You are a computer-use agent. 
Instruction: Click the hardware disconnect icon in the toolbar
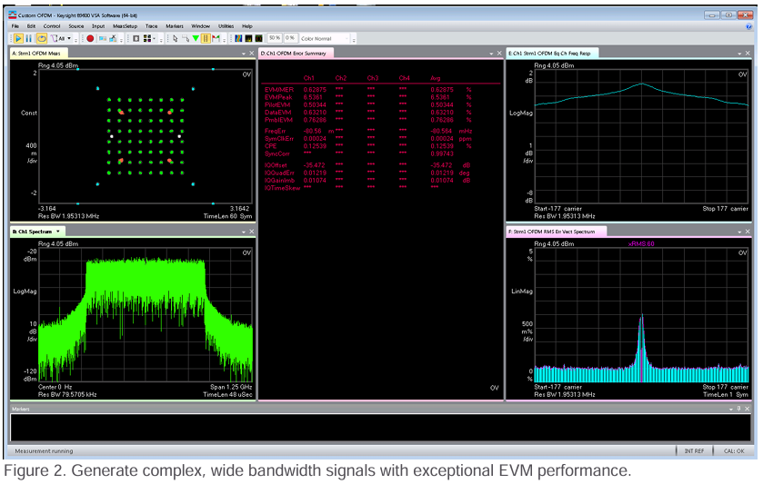click(x=113, y=38)
